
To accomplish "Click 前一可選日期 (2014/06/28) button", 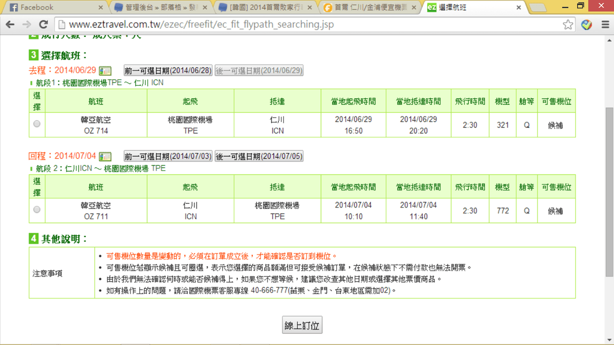I will click(x=168, y=71).
